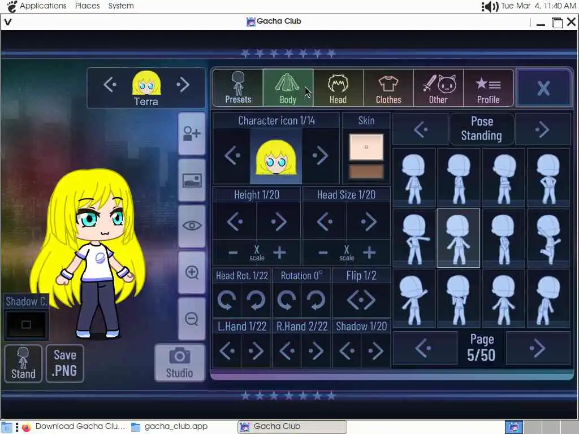579x434 pixels.
Task: Open the Places menu
Action: 88,6
